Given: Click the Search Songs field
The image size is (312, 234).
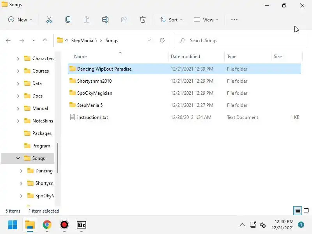Looking at the screenshot, I should click(240, 41).
